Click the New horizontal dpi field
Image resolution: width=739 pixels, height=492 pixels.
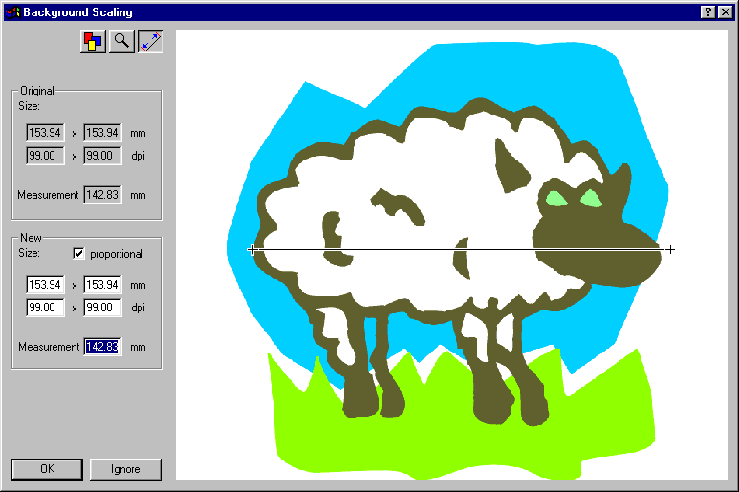tap(45, 308)
